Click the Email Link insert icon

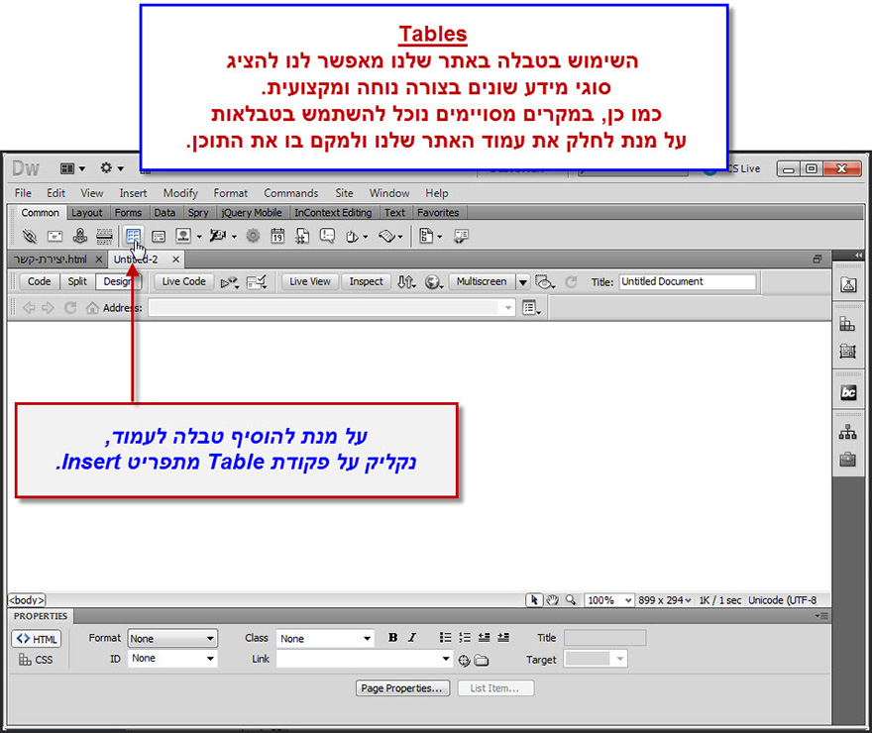54,236
